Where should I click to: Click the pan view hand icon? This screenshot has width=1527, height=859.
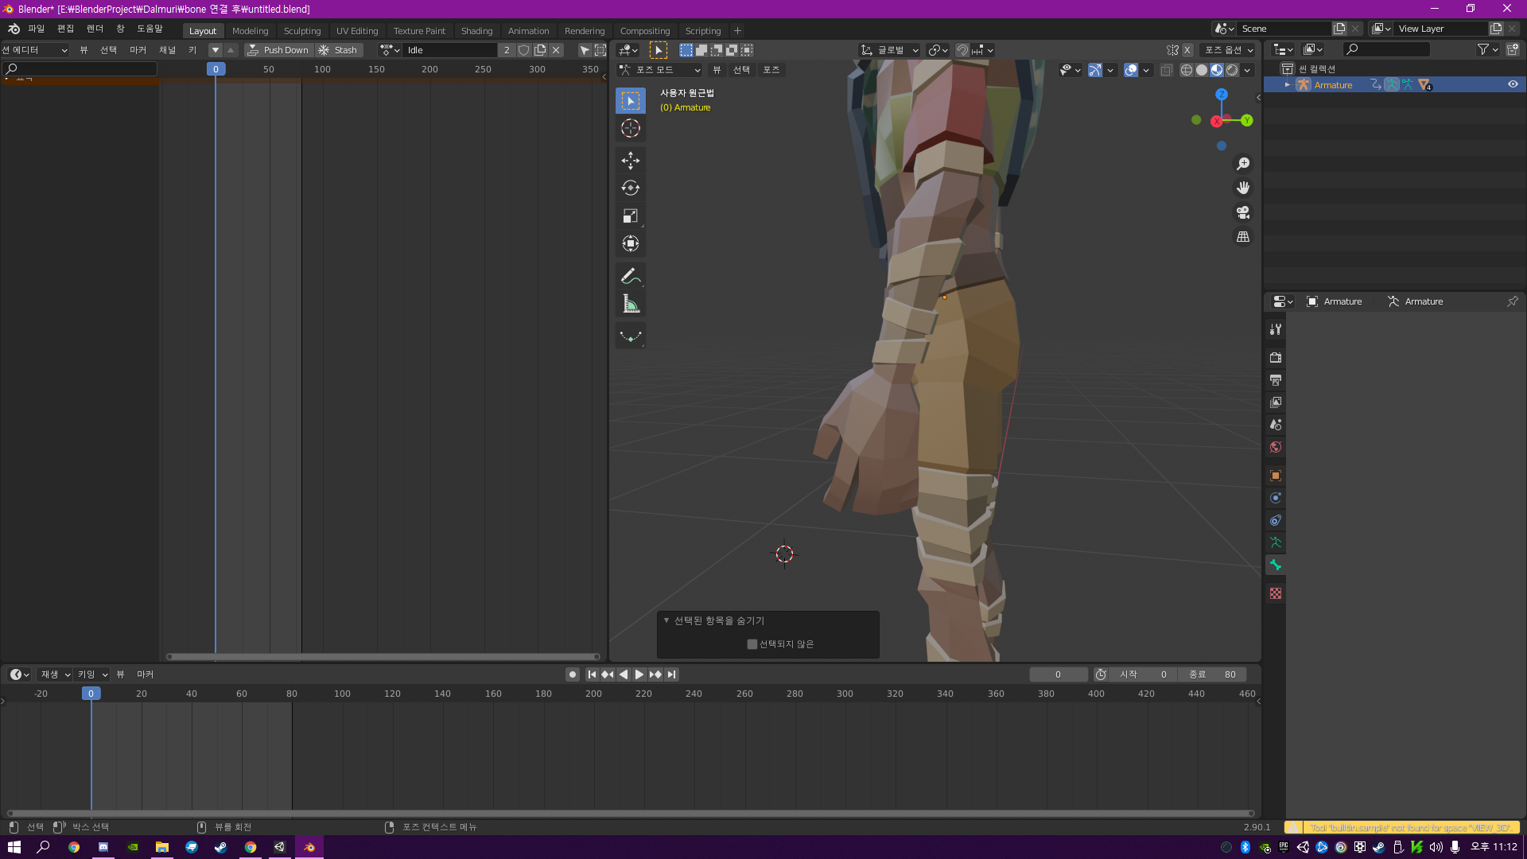click(1242, 188)
